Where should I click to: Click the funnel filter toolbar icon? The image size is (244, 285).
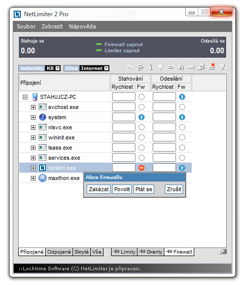[x=160, y=67]
